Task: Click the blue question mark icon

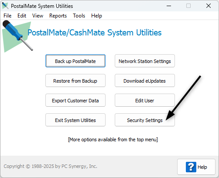Action: point(191,167)
